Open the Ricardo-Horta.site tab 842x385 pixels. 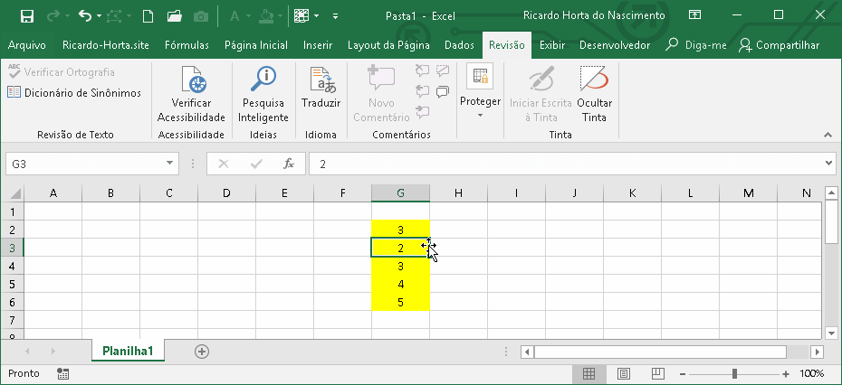pos(106,45)
